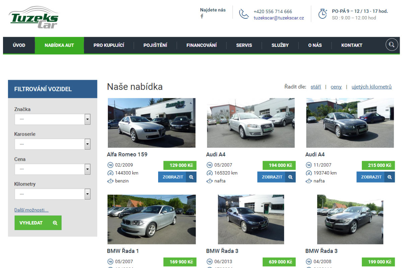Open the KONTAKT menu item
Viewport: 402px width, 268px height.
352,45
